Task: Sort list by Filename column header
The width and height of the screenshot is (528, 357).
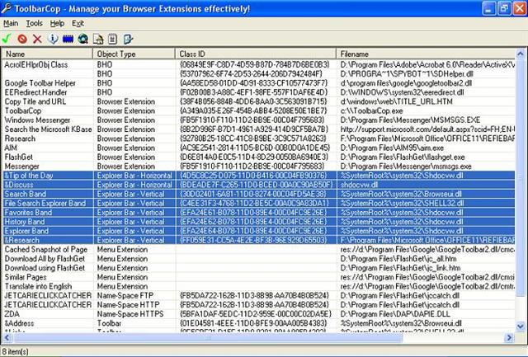Action: coord(426,54)
